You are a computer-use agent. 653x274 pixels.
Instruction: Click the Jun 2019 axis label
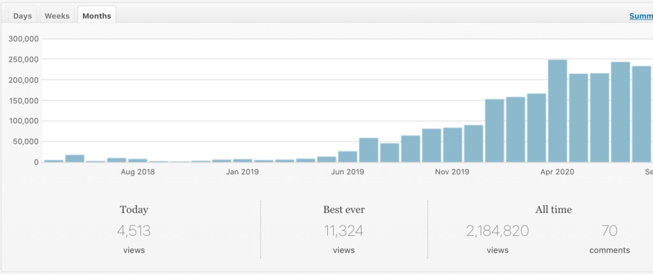click(348, 172)
